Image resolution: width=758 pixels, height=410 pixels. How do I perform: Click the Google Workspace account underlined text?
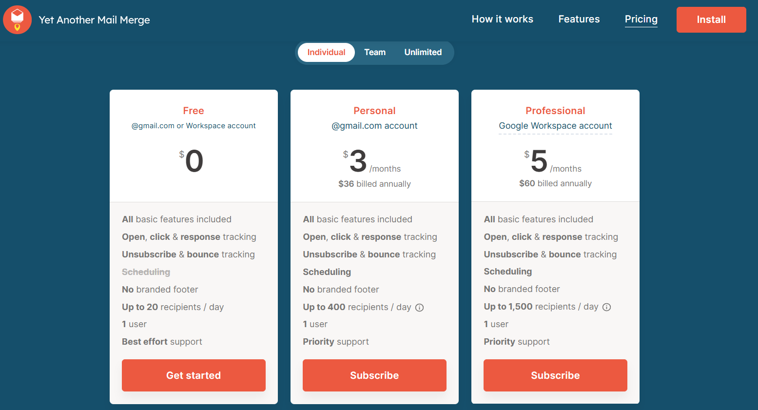(555, 126)
